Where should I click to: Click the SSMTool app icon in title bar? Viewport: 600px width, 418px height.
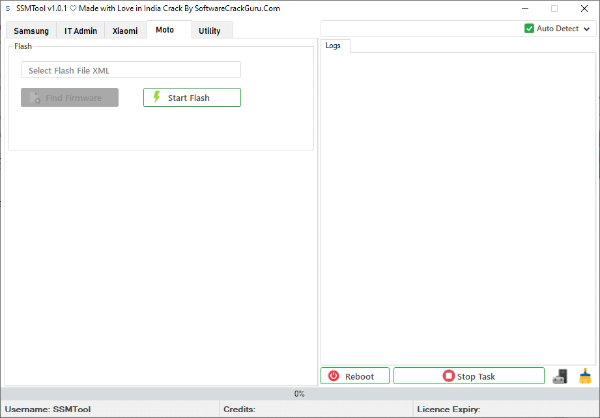click(x=8, y=8)
